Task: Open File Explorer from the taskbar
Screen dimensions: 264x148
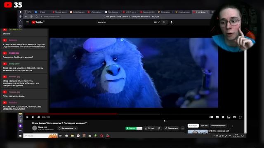Action: [72, 136]
